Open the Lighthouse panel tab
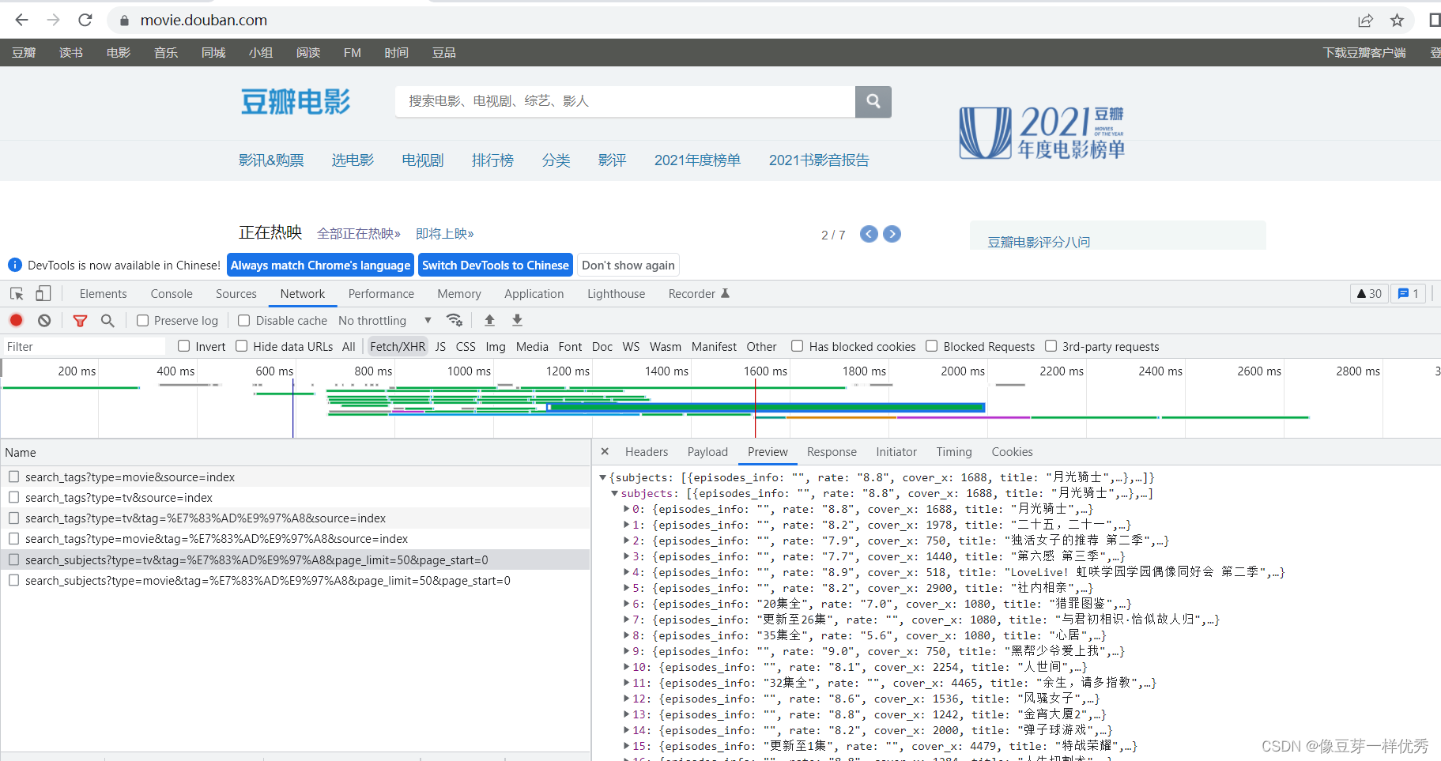The height and width of the screenshot is (761, 1441). 616,294
